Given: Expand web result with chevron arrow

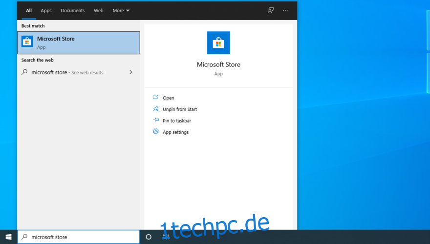Looking at the screenshot, I should tap(131, 72).
